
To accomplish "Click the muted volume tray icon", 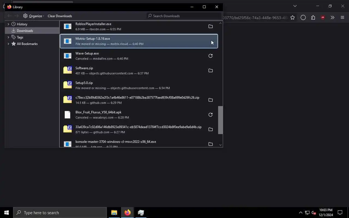I will click(x=314, y=213).
